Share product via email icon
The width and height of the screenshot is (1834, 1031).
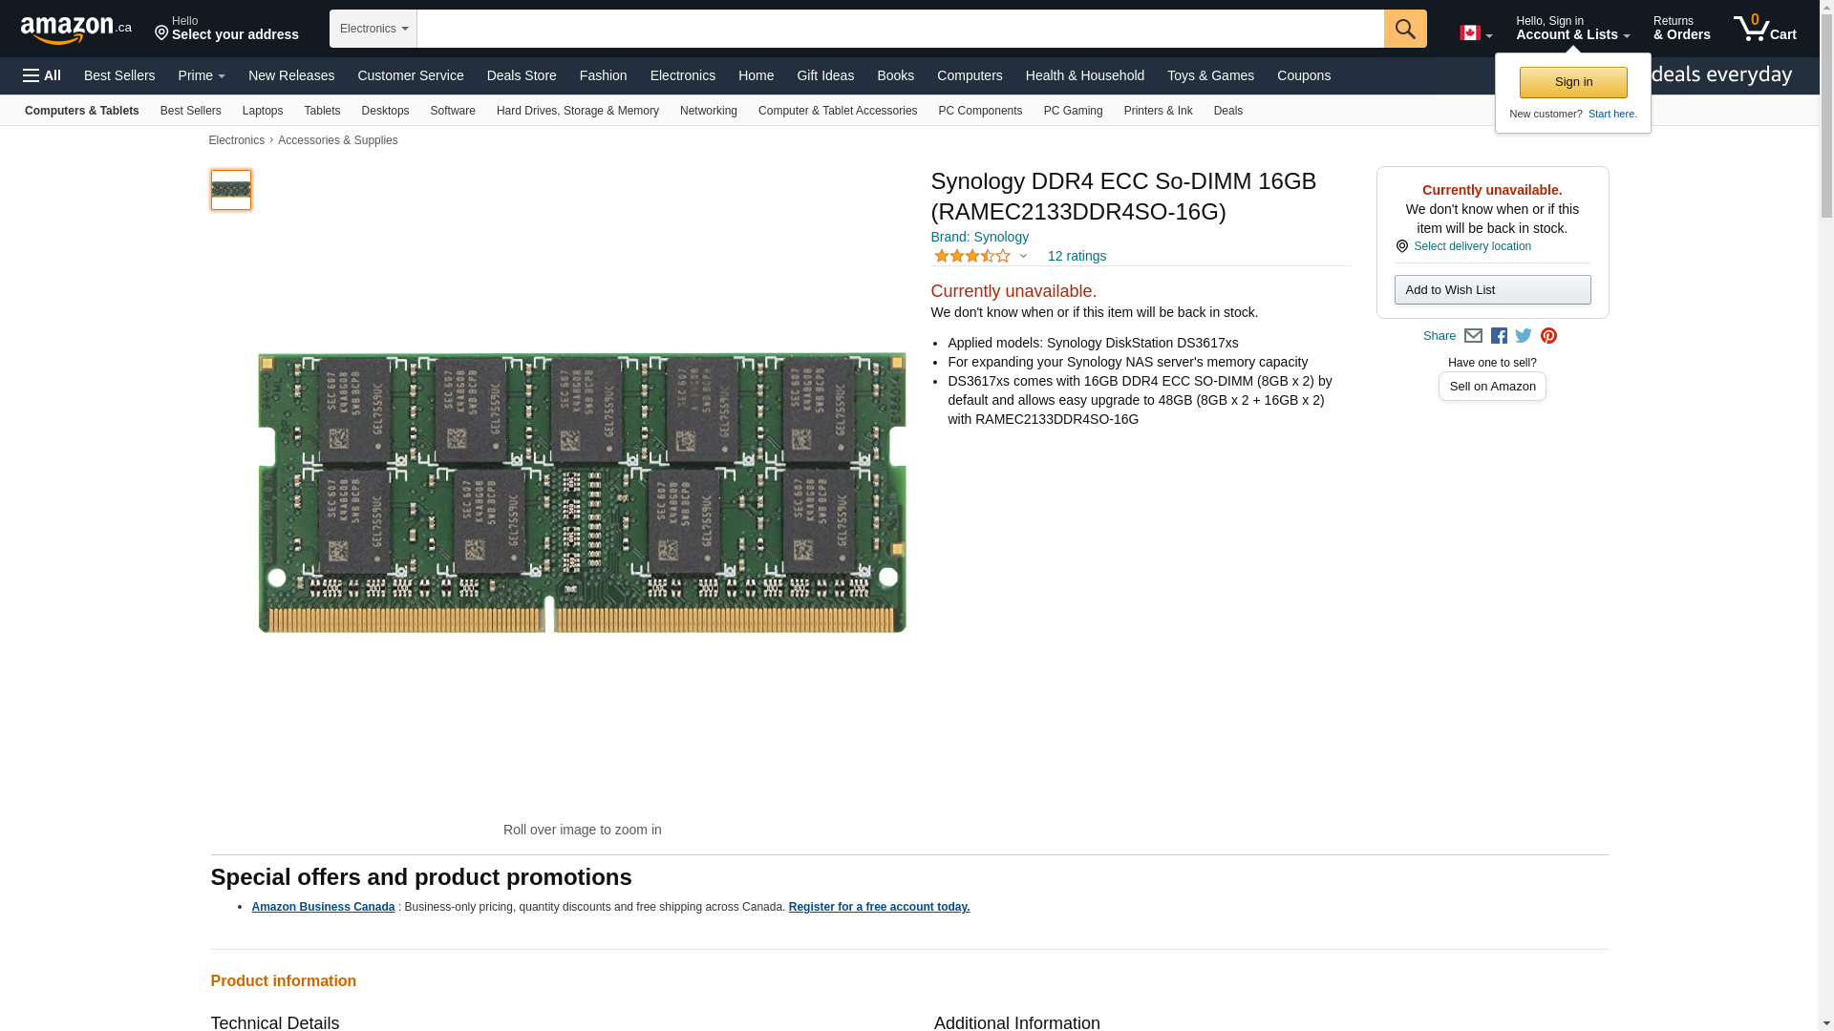[1473, 336]
